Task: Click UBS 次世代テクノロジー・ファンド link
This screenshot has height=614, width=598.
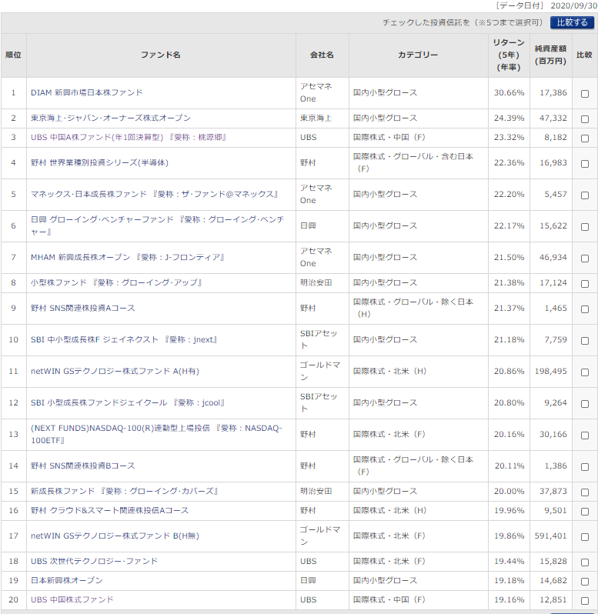Action: point(94,562)
